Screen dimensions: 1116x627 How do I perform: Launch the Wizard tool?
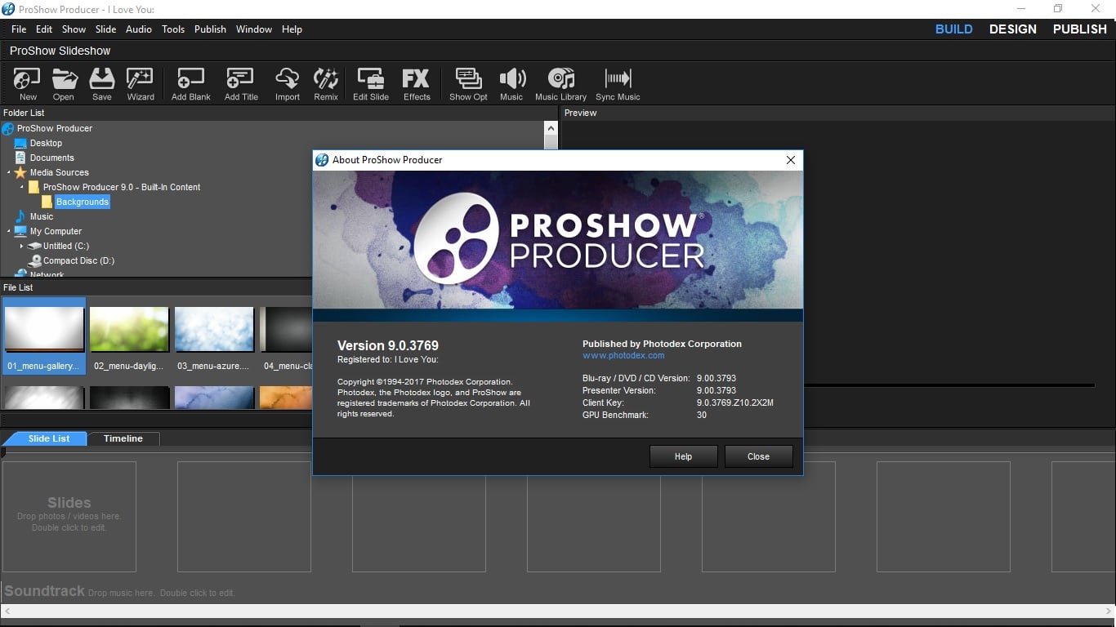pos(140,82)
